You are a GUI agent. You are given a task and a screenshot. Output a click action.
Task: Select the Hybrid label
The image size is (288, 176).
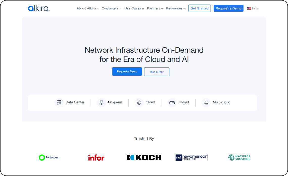point(184,102)
